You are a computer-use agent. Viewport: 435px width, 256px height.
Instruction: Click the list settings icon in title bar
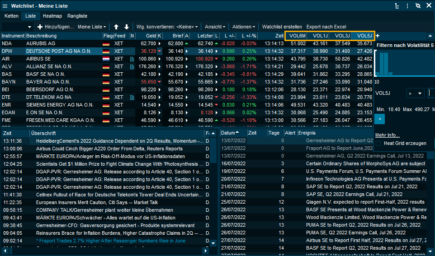point(397,6)
